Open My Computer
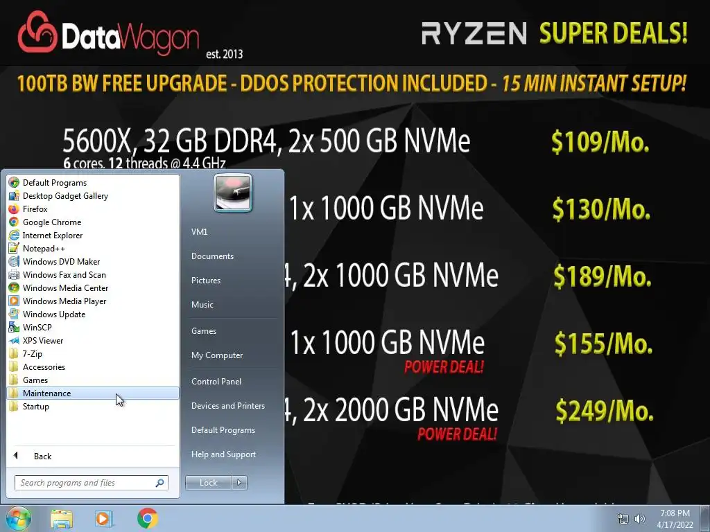The height and width of the screenshot is (532, 710). pos(217,355)
